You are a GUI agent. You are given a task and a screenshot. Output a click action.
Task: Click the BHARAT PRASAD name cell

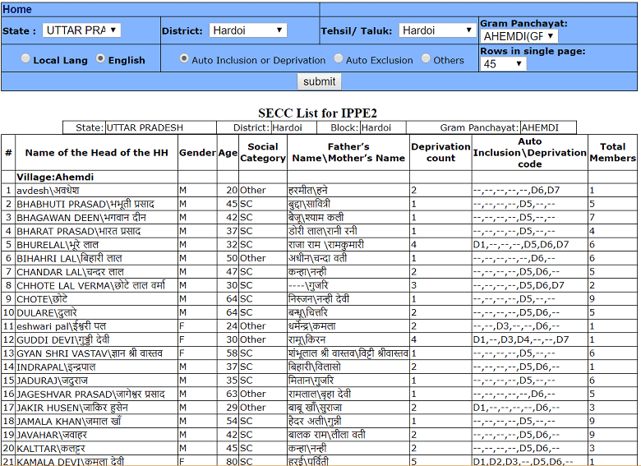96,231
